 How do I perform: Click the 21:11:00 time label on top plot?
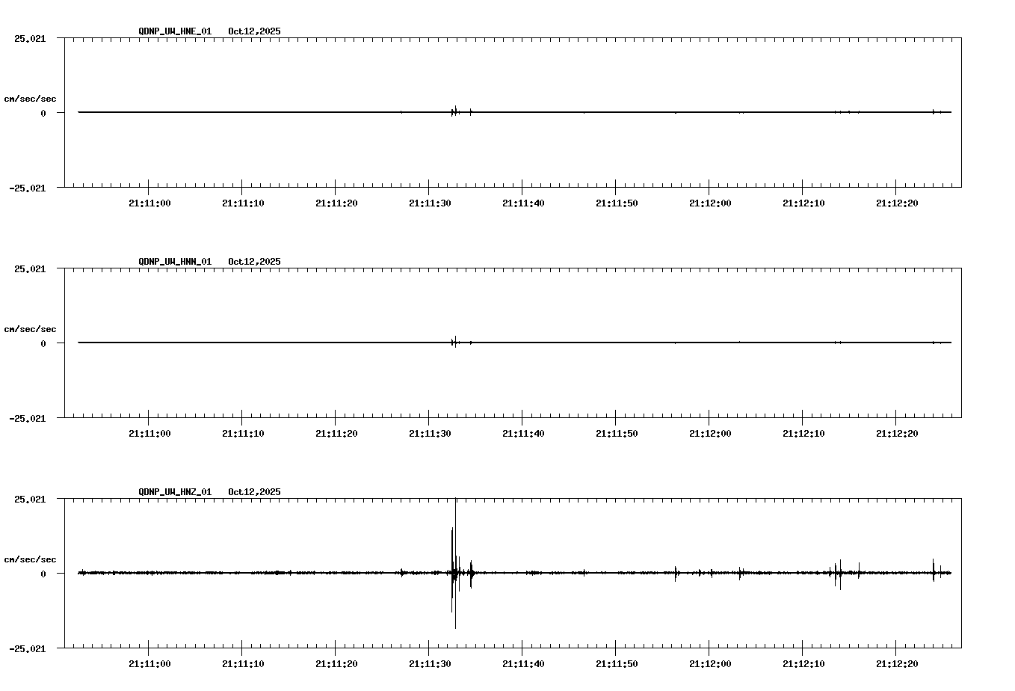pyautogui.click(x=149, y=201)
